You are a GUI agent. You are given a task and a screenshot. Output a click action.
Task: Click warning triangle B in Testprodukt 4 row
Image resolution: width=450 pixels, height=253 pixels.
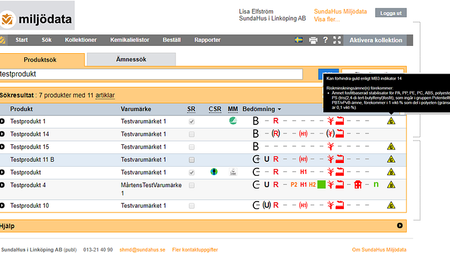click(x=391, y=185)
